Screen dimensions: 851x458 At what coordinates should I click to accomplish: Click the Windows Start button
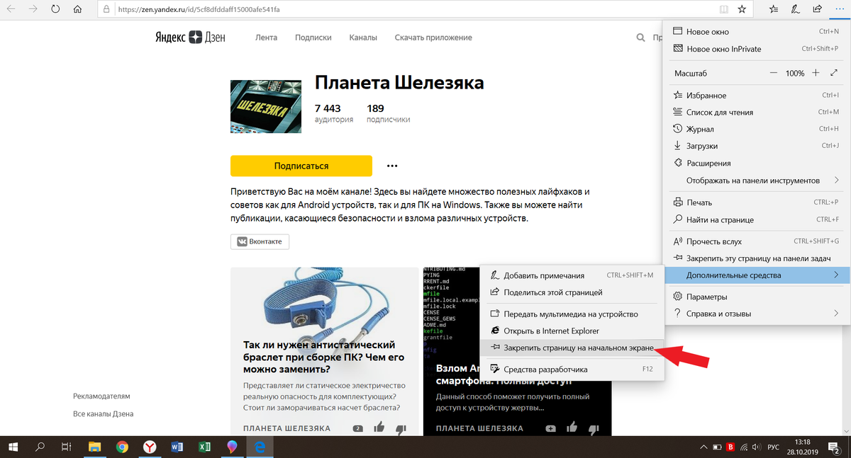pos(13,447)
